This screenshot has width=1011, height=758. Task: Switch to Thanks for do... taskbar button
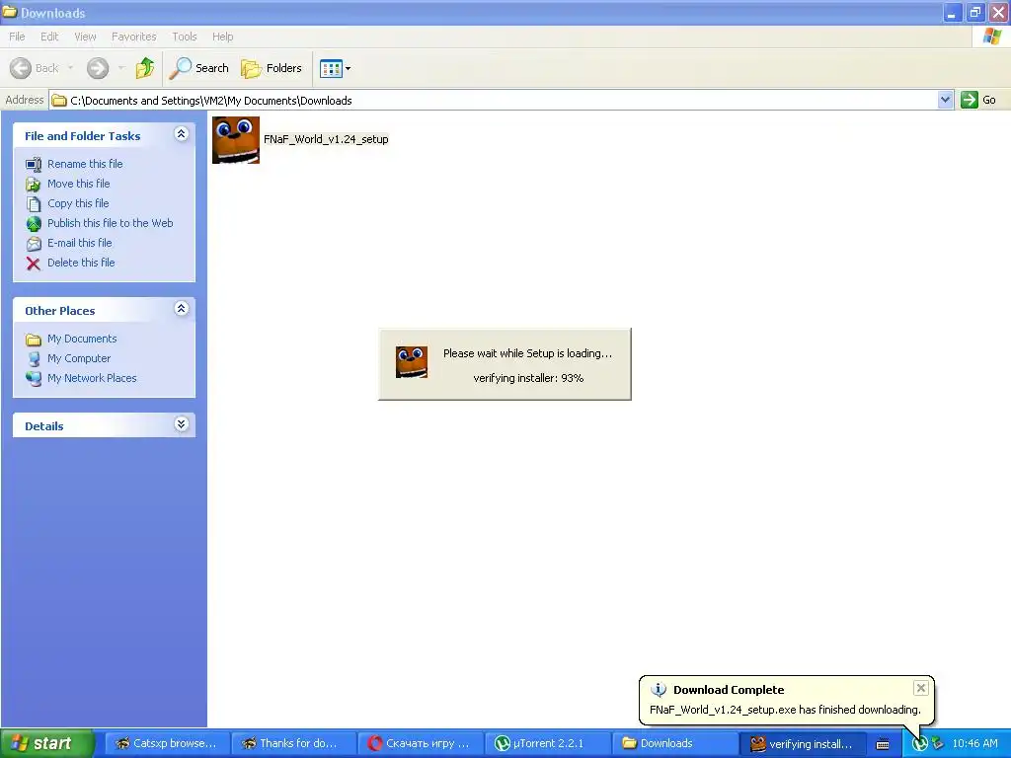[x=292, y=744]
